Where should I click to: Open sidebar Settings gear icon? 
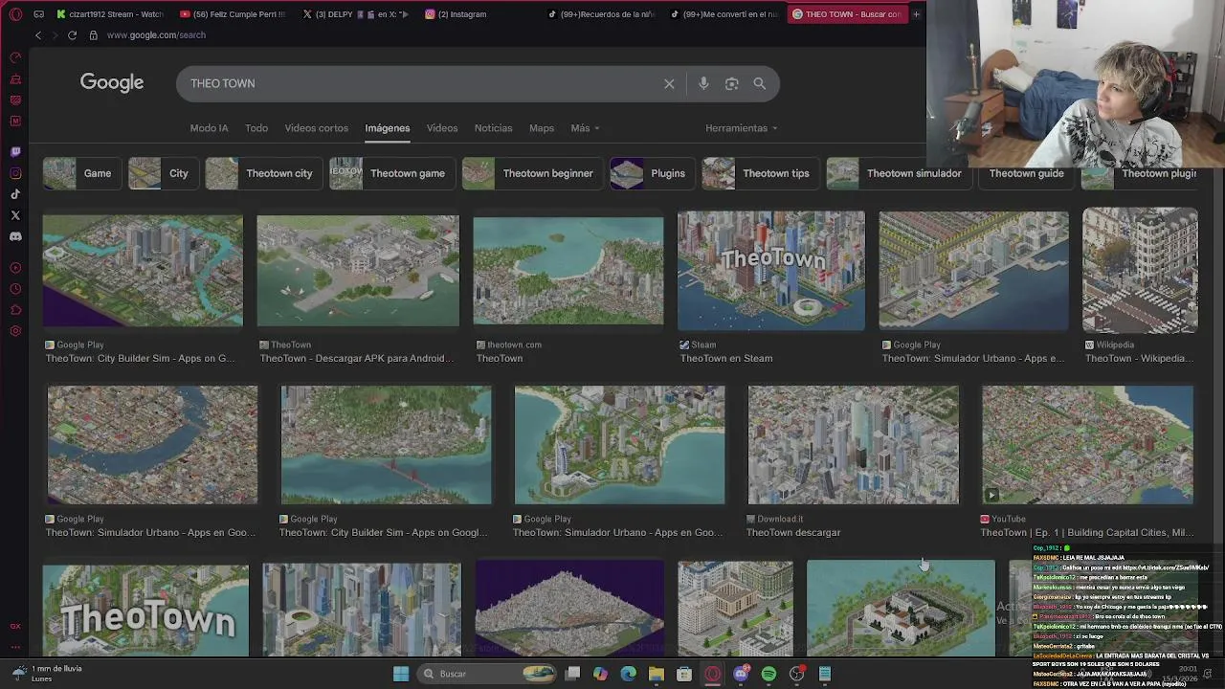(15, 331)
